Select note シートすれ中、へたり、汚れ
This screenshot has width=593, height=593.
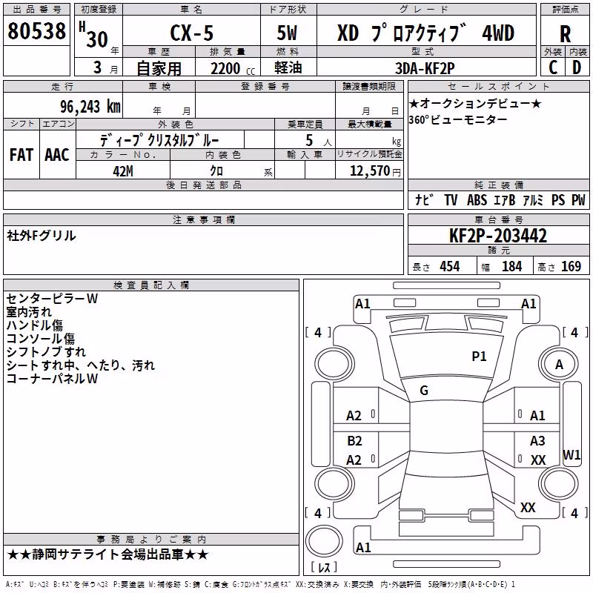point(81,365)
